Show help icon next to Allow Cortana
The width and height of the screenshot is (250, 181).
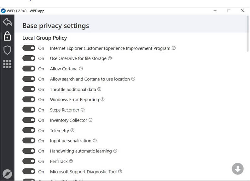click(x=81, y=69)
